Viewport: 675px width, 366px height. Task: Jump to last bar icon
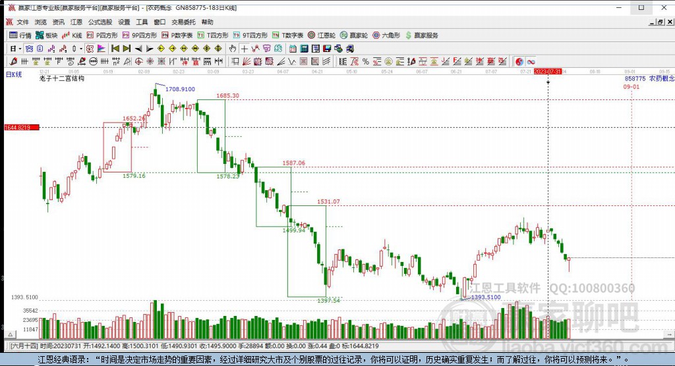click(127, 49)
